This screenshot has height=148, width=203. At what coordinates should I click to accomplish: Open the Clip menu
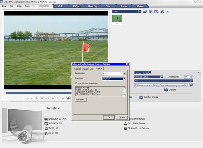[x=19, y=6]
